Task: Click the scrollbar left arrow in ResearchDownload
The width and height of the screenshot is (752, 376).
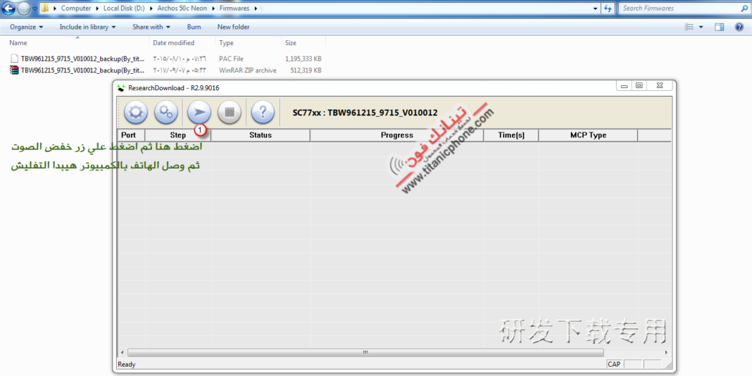Action: tap(122, 352)
